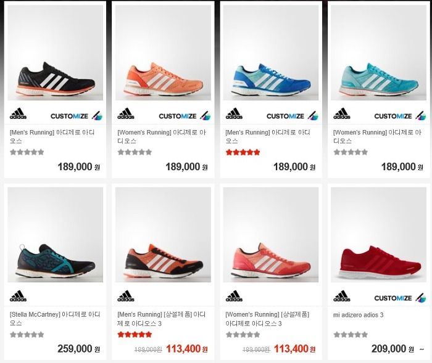432x363 pixels.
Task: Click Customize under the aqua Women's Running shoe
Action: [400, 116]
